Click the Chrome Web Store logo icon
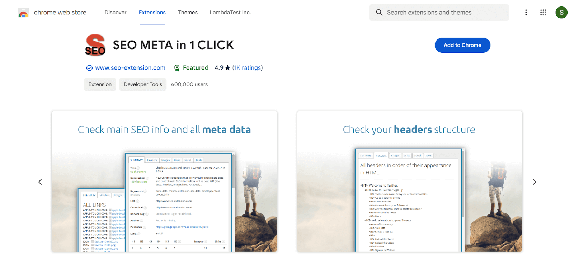574x263 pixels. (23, 13)
